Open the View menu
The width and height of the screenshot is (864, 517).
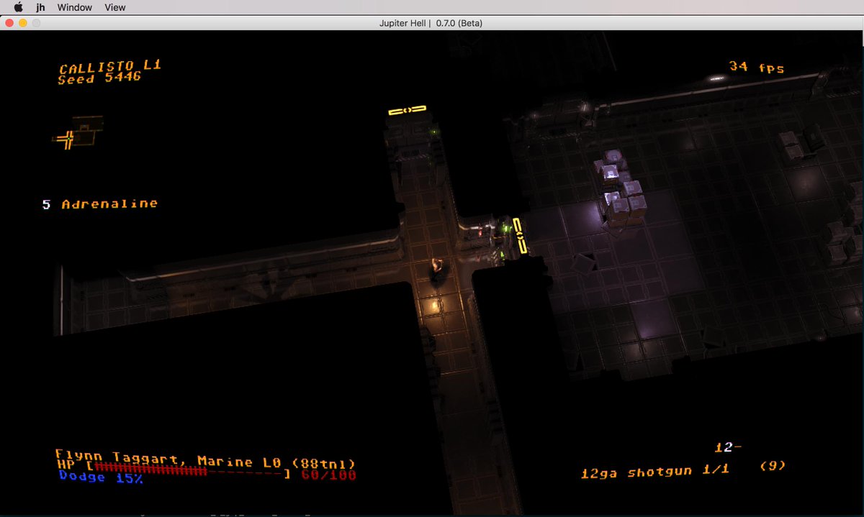coord(115,7)
